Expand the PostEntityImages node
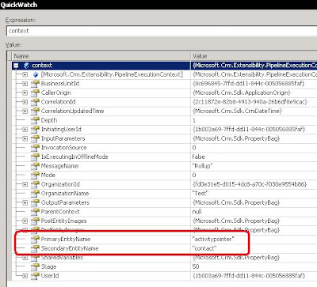317x287 pixels. click(x=25, y=221)
